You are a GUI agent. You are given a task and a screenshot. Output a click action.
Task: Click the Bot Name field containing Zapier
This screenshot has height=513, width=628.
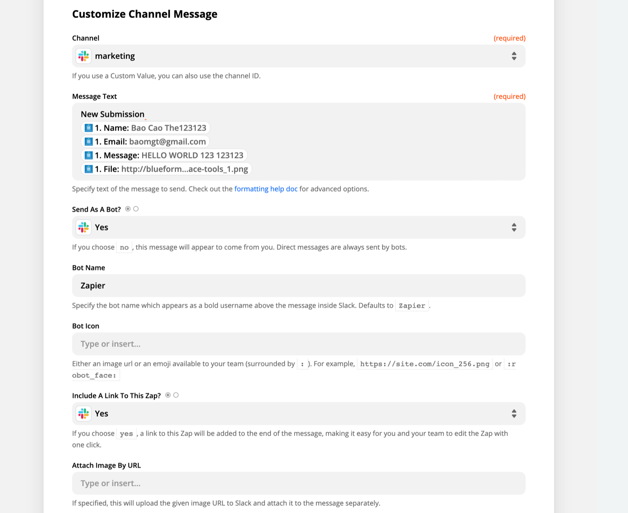298,285
